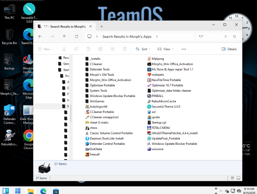
Task: Click the Delete trash icon
Action: pyautogui.click(x=125, y=49)
